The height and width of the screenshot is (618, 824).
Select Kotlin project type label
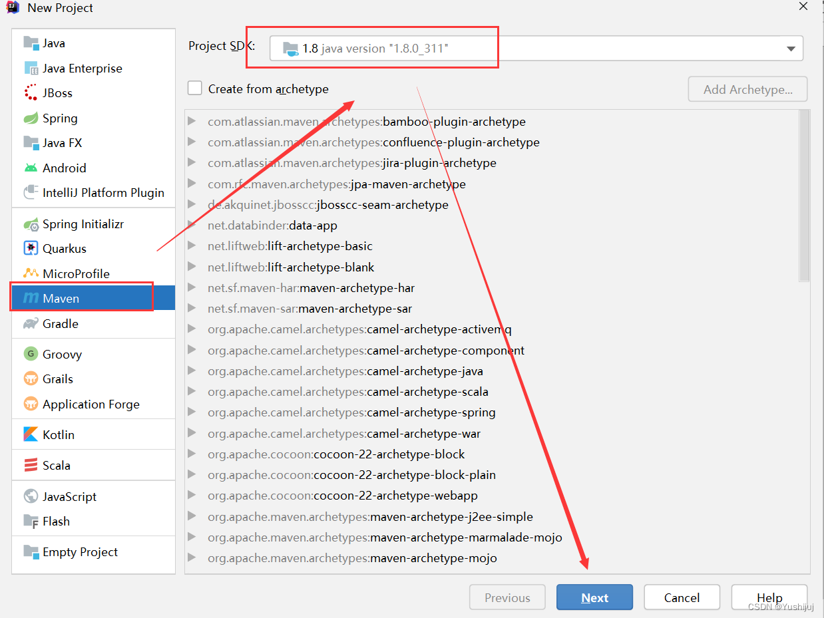59,434
